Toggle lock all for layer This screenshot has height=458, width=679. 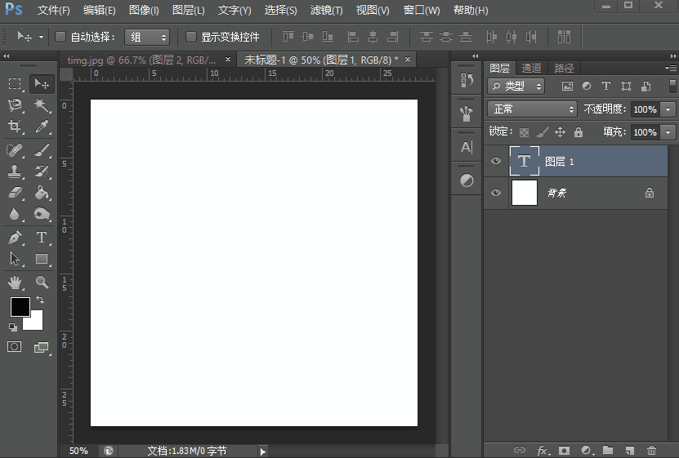(578, 132)
